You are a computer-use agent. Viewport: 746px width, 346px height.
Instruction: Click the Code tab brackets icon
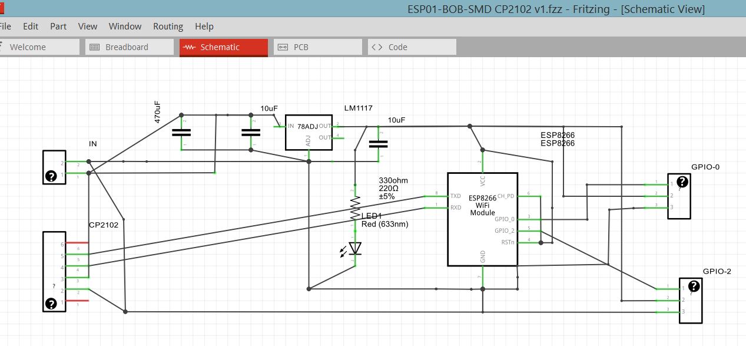coord(377,47)
